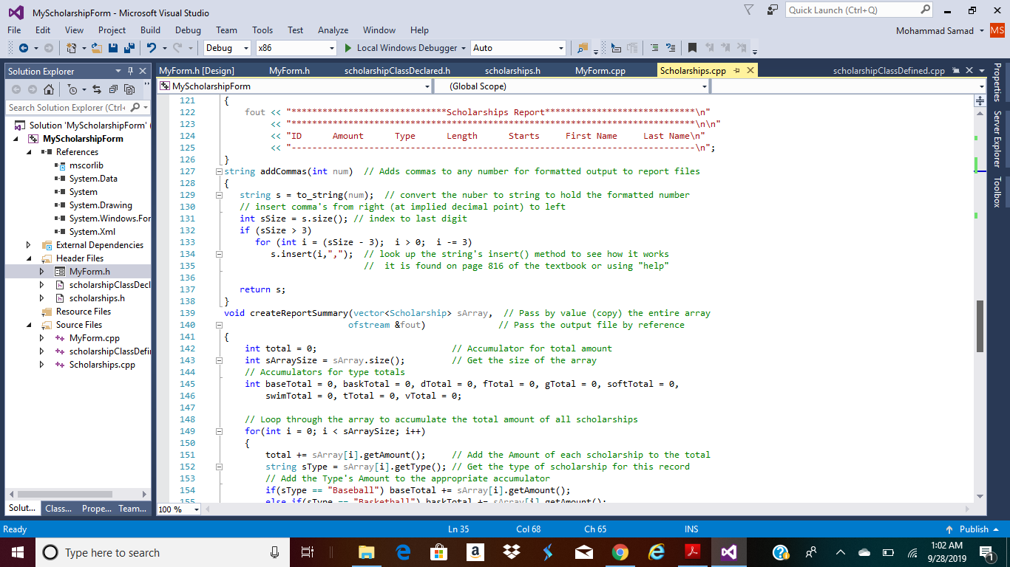Open the Tools menu

[262, 30]
